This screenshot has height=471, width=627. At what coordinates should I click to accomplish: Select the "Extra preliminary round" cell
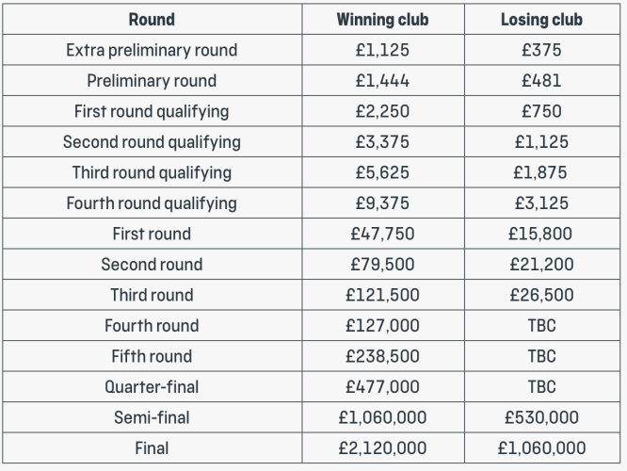click(x=152, y=50)
